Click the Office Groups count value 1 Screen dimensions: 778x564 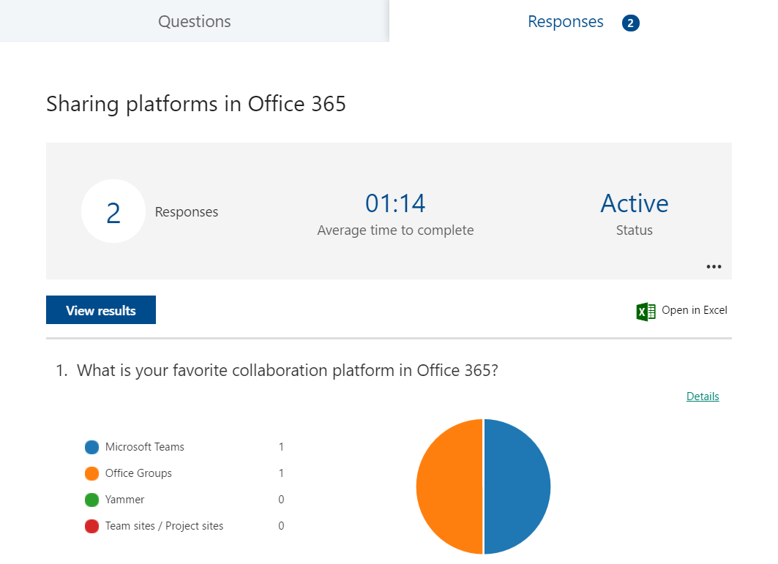[281, 473]
